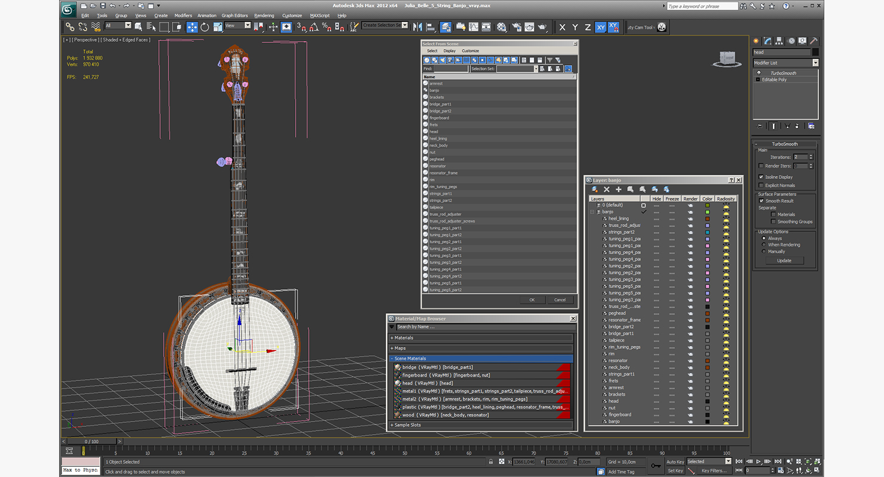
Task: Click Delete Layer X icon in the Layer dialog
Action: 606,189
